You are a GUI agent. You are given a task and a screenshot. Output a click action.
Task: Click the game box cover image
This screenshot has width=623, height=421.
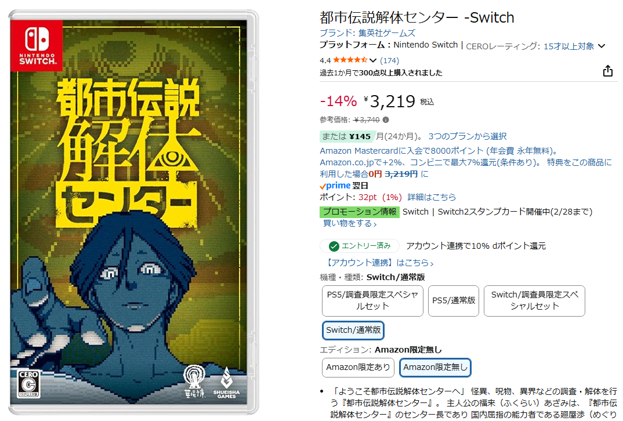[x=133, y=212]
